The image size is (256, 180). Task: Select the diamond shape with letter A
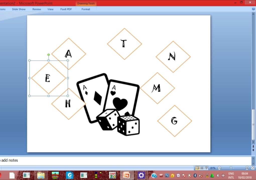(69, 54)
